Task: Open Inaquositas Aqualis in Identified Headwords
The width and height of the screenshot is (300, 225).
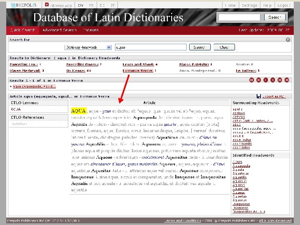Action: [249, 212]
